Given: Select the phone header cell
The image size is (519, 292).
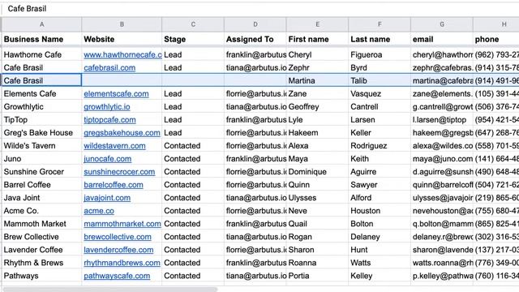Looking at the screenshot, I should [496, 39].
